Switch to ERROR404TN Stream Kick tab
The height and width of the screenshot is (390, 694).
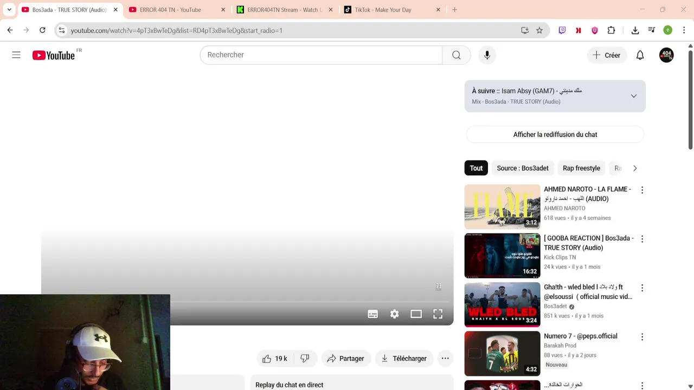point(284,10)
